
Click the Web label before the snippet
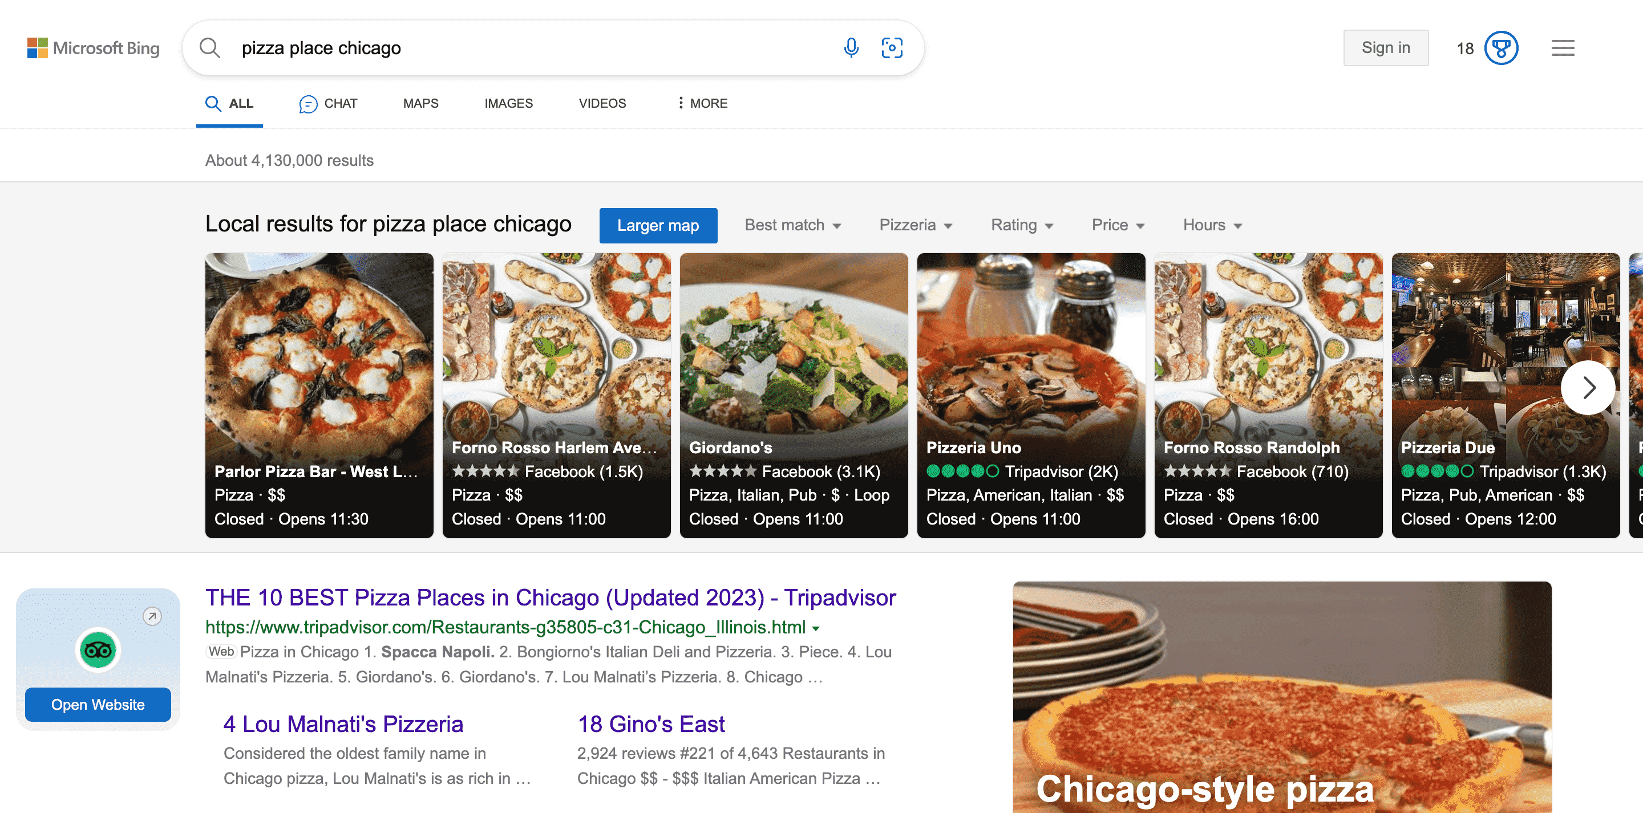tap(221, 652)
